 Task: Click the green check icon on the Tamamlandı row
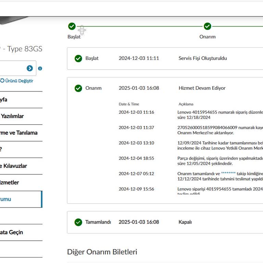click(78, 222)
